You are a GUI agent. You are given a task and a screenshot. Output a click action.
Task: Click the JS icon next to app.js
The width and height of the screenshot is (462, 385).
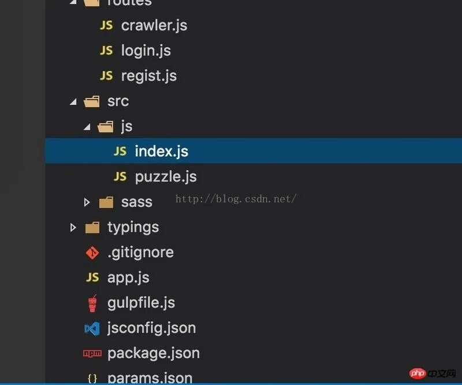pyautogui.click(x=92, y=277)
